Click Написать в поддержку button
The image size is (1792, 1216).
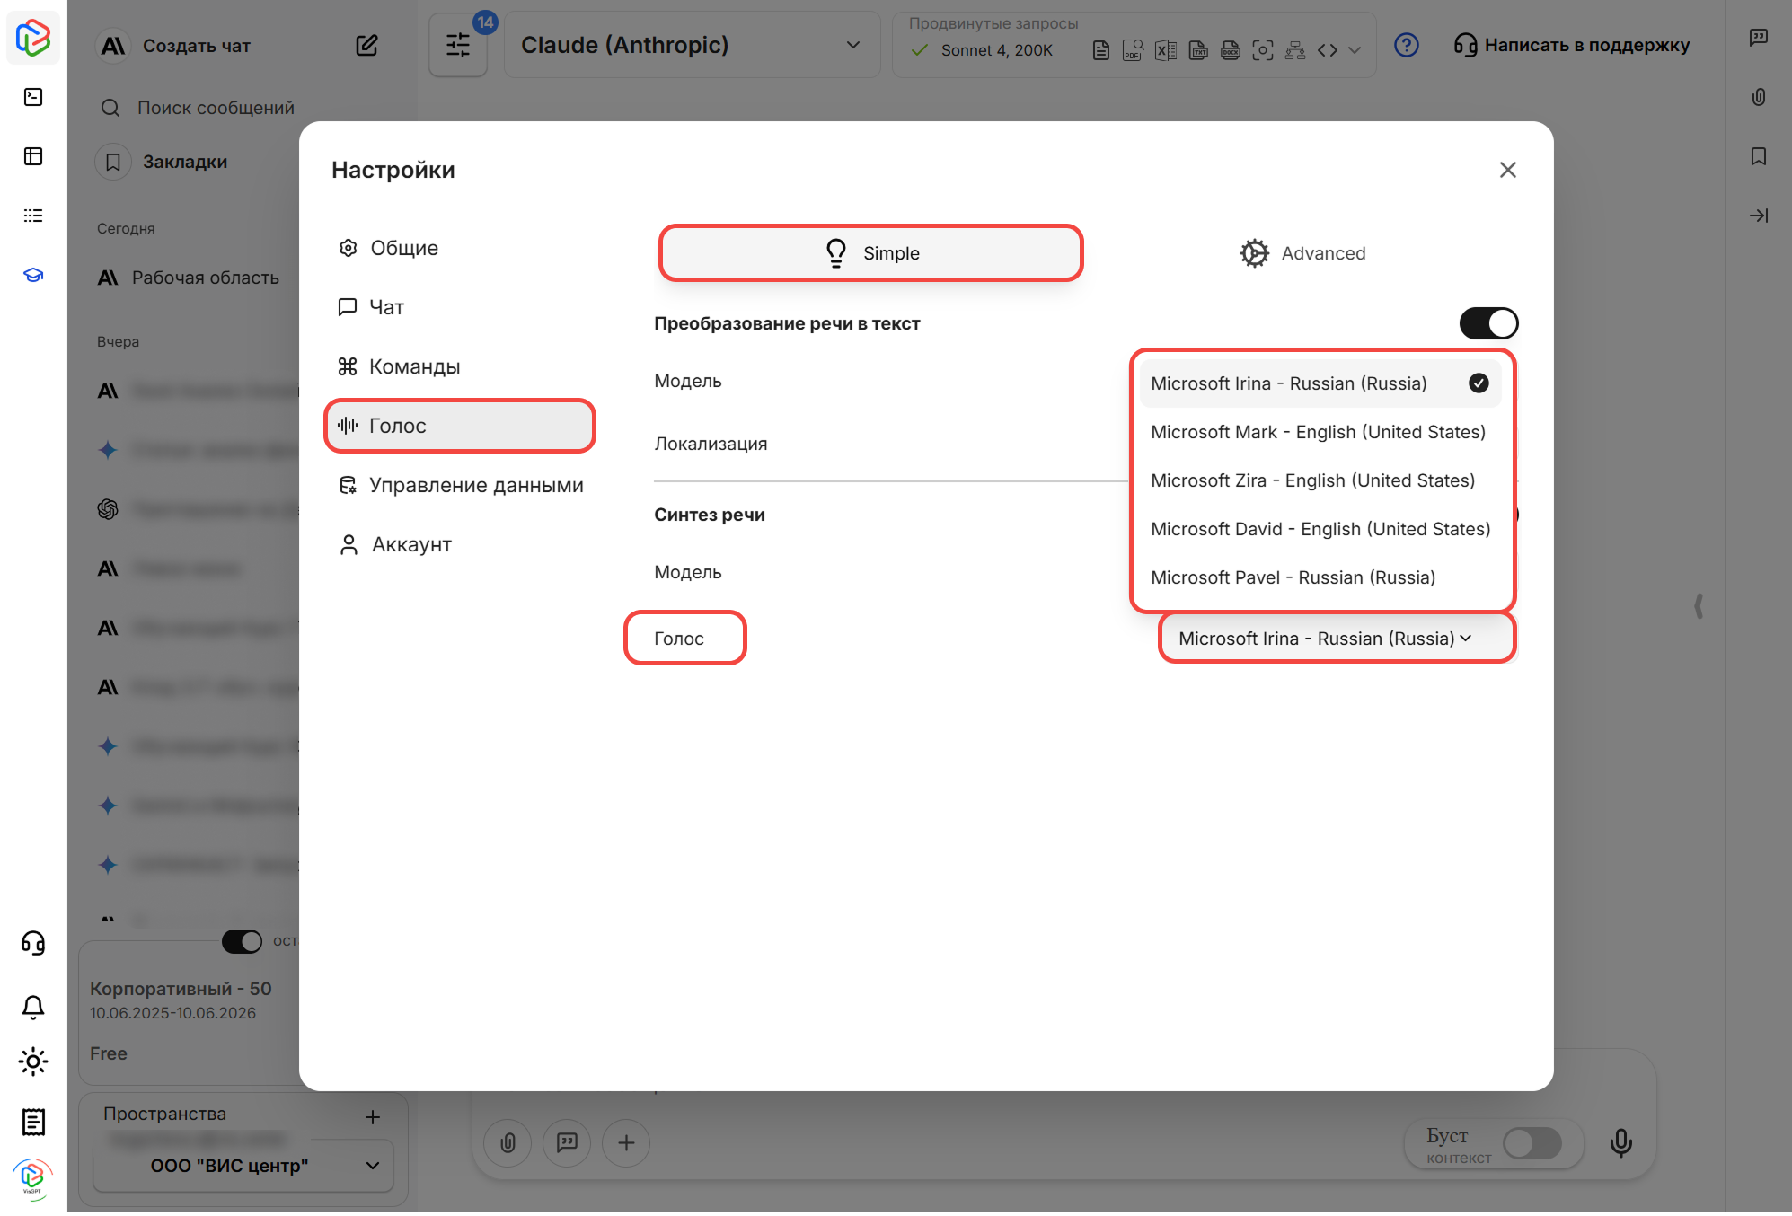[x=1572, y=45]
